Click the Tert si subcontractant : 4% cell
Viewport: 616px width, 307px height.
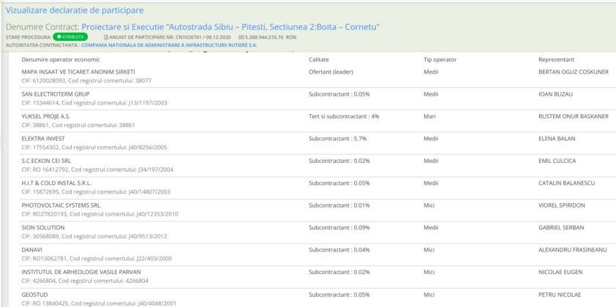pyautogui.click(x=344, y=116)
